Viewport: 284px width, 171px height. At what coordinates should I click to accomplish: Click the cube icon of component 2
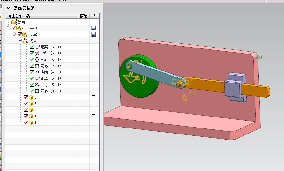31,104
